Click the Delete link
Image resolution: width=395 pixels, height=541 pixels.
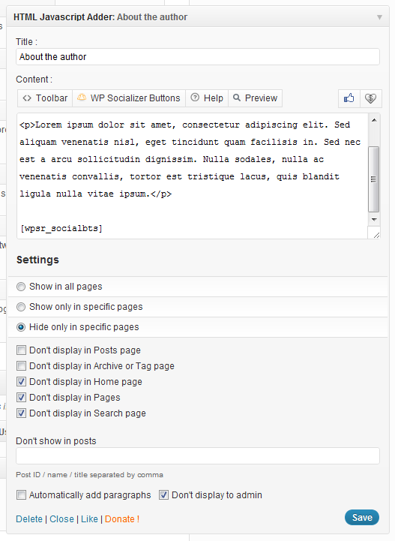click(29, 519)
